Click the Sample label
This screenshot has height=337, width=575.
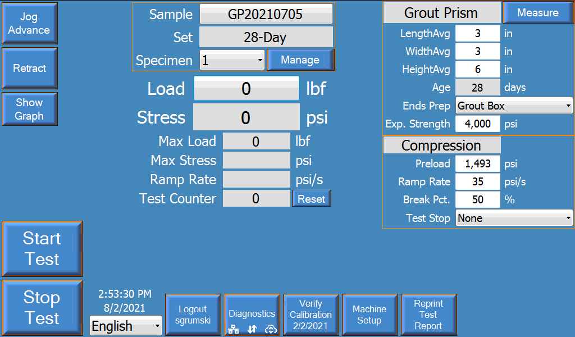171,14
